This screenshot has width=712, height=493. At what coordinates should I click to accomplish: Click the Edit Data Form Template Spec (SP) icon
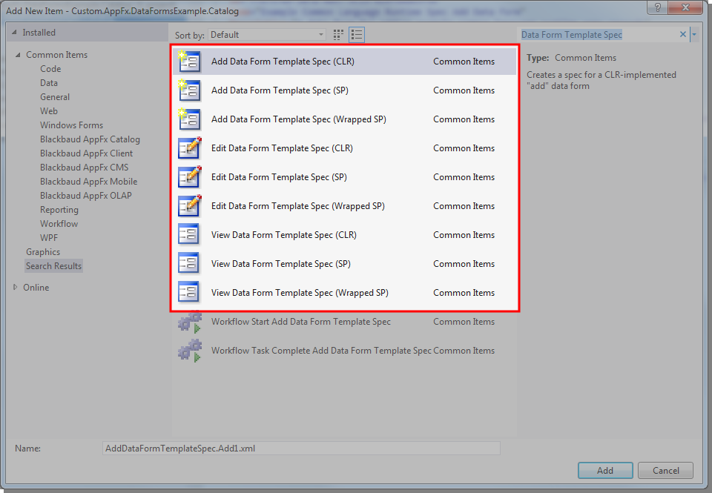click(x=189, y=177)
